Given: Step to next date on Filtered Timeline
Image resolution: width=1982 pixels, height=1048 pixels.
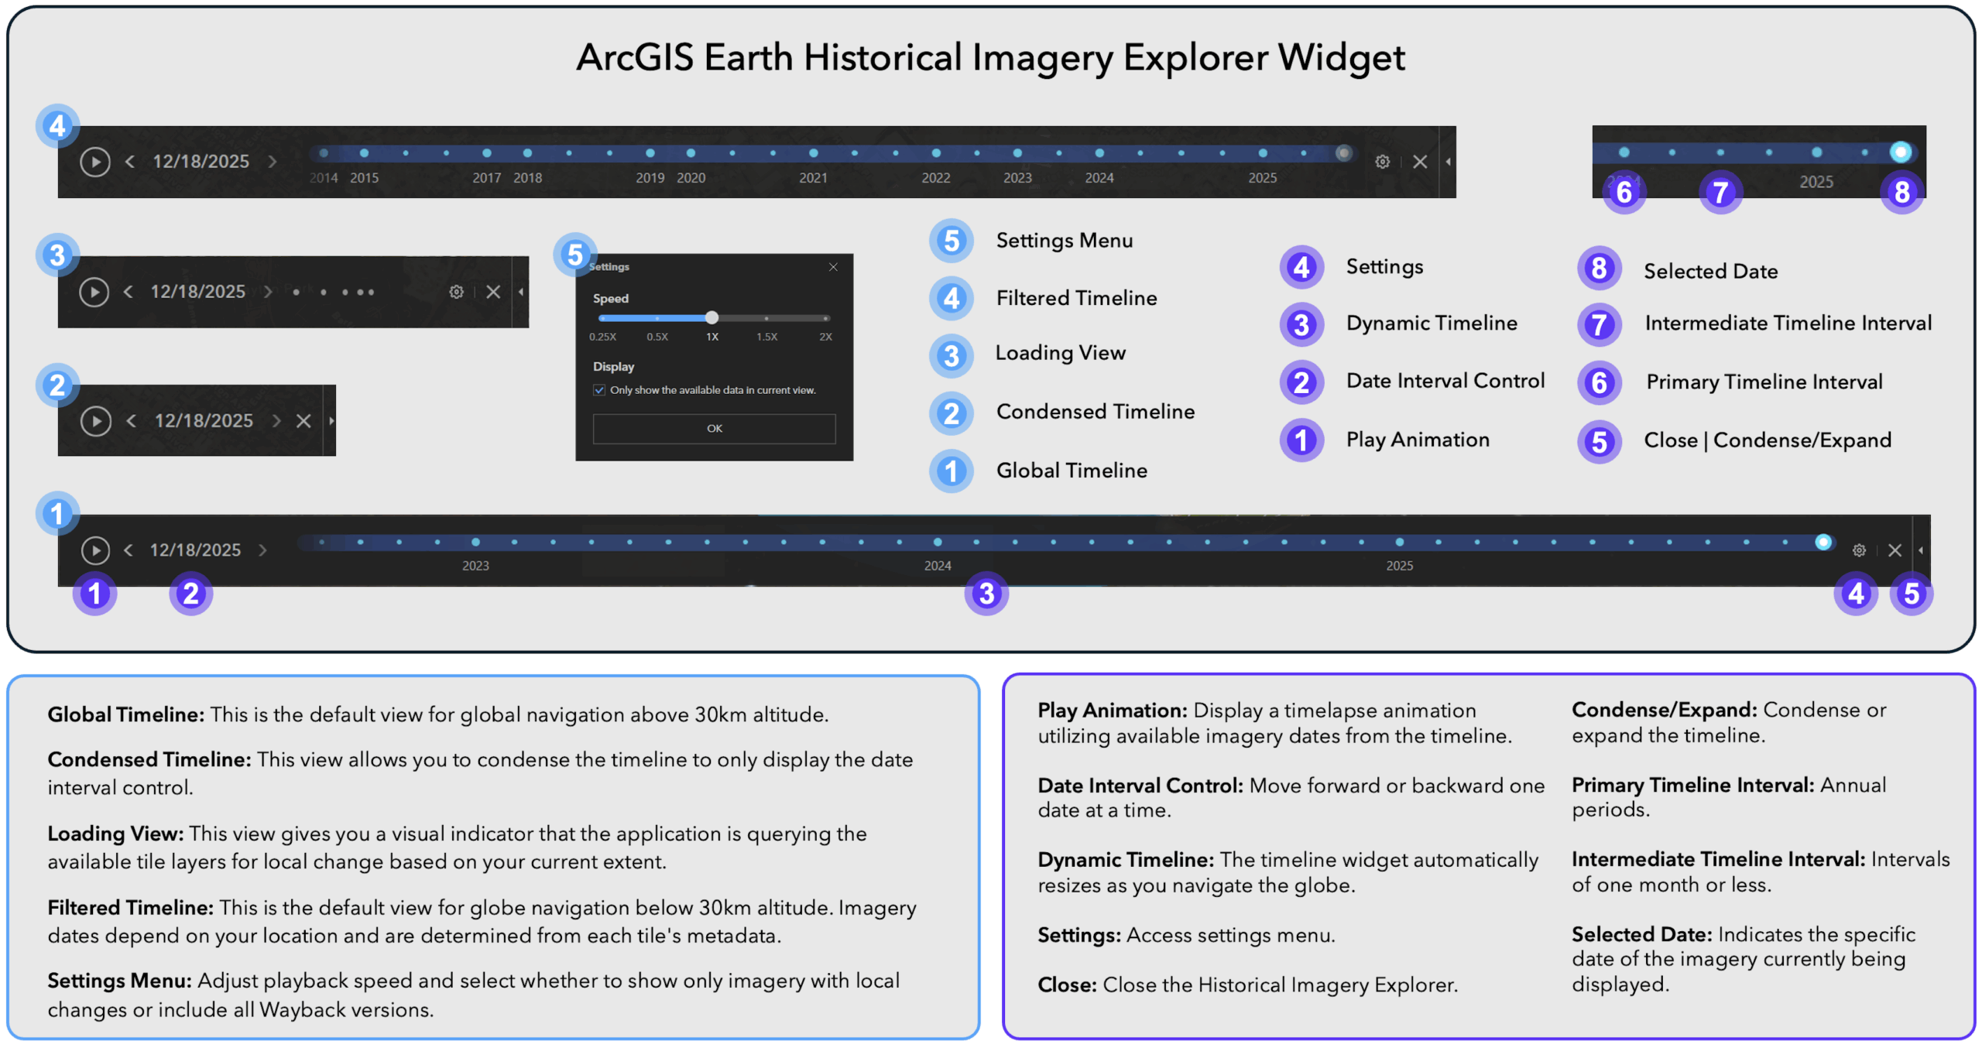Looking at the screenshot, I should [x=273, y=162].
